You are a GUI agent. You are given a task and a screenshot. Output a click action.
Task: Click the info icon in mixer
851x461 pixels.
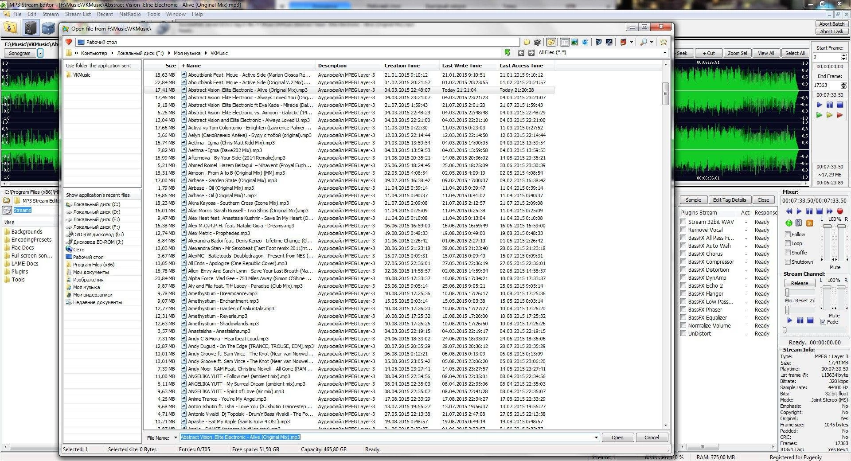click(799, 223)
